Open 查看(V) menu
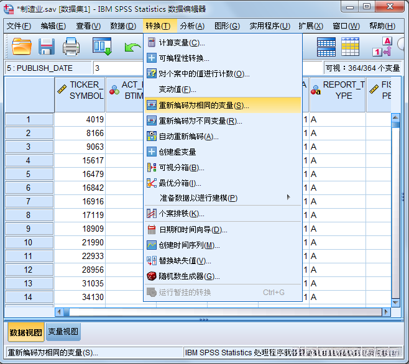This screenshot has width=409, height=364. coord(88,26)
